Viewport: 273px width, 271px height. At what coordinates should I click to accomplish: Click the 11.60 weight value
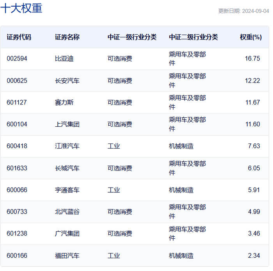tap(253, 124)
